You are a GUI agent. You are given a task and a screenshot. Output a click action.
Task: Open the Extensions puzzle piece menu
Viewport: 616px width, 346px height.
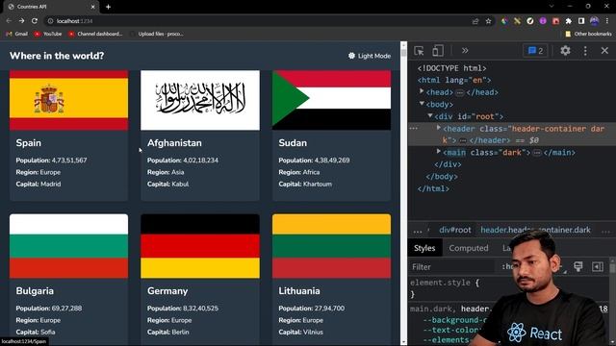pos(569,21)
